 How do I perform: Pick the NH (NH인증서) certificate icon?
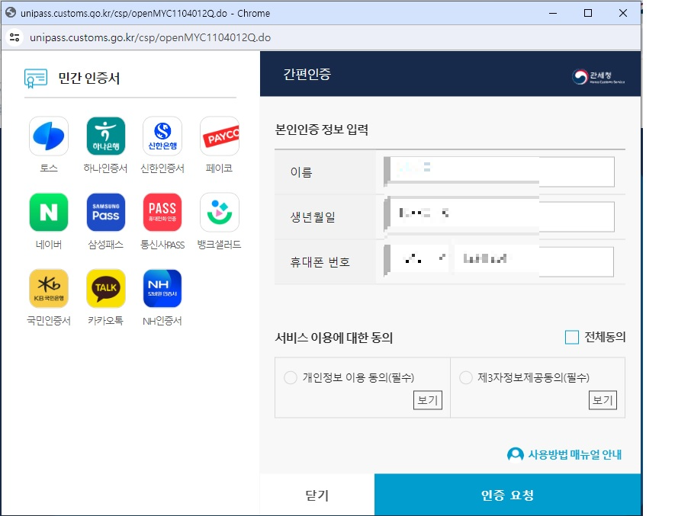(x=162, y=288)
